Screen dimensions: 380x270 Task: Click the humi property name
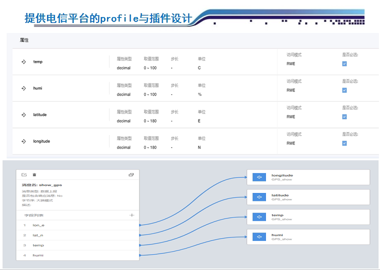pyautogui.click(x=37, y=88)
